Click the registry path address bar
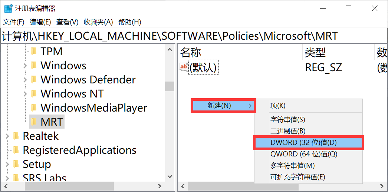 (x=194, y=36)
